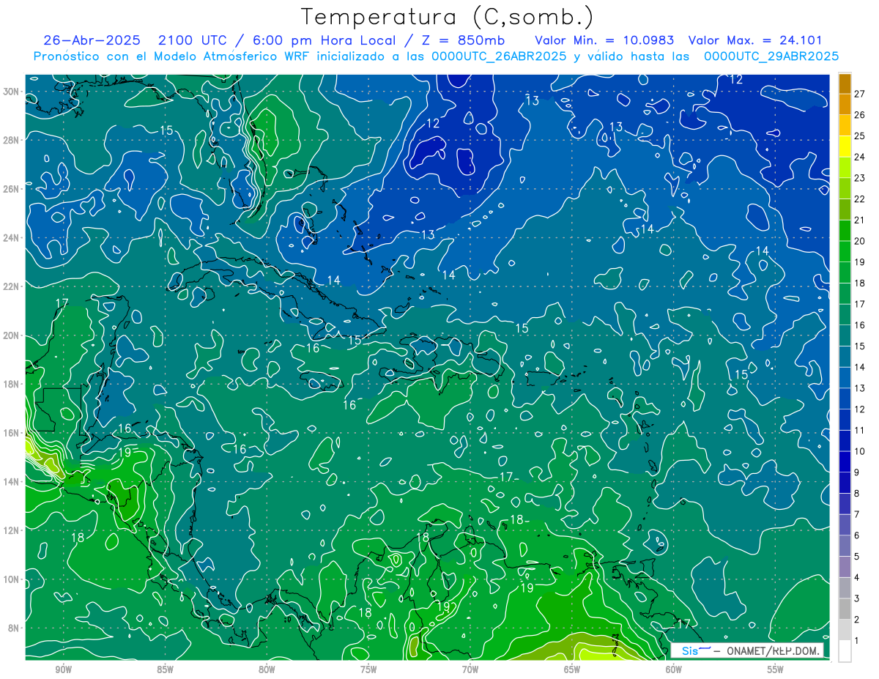The image size is (879, 679).
Task: Click the "14N" latitude axis label
Action: pyautogui.click(x=12, y=482)
